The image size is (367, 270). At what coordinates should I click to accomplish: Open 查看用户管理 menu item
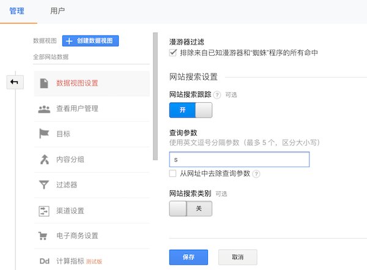pos(92,109)
